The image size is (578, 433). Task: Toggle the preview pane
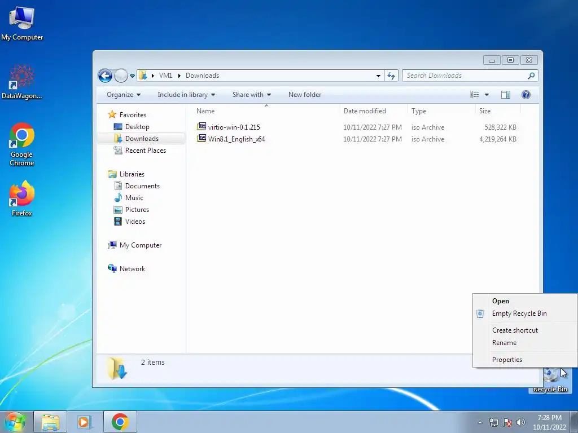click(x=506, y=95)
